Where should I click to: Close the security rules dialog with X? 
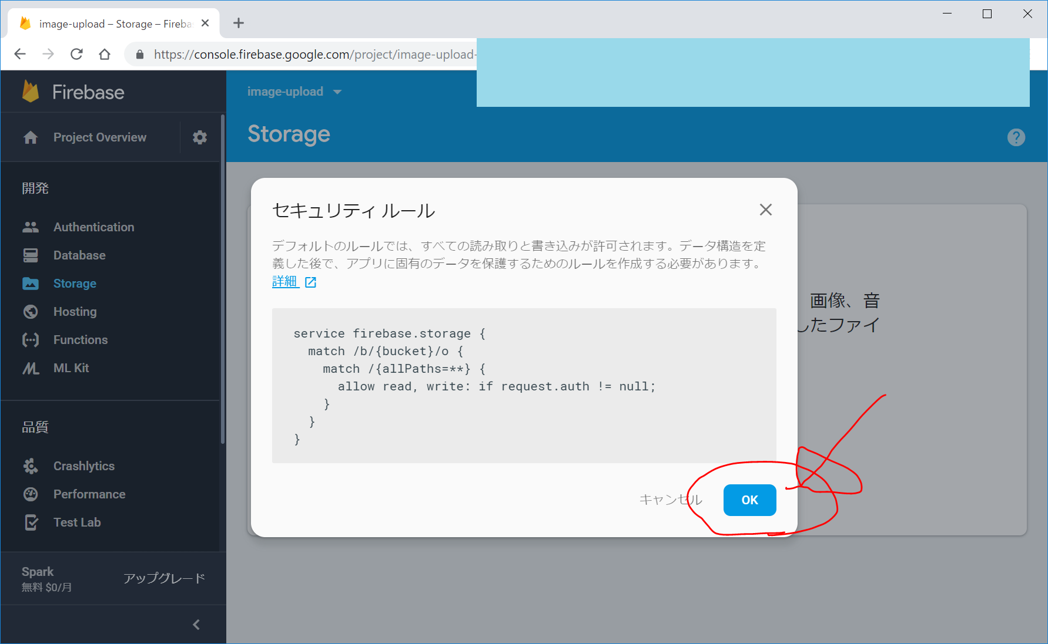[765, 210]
